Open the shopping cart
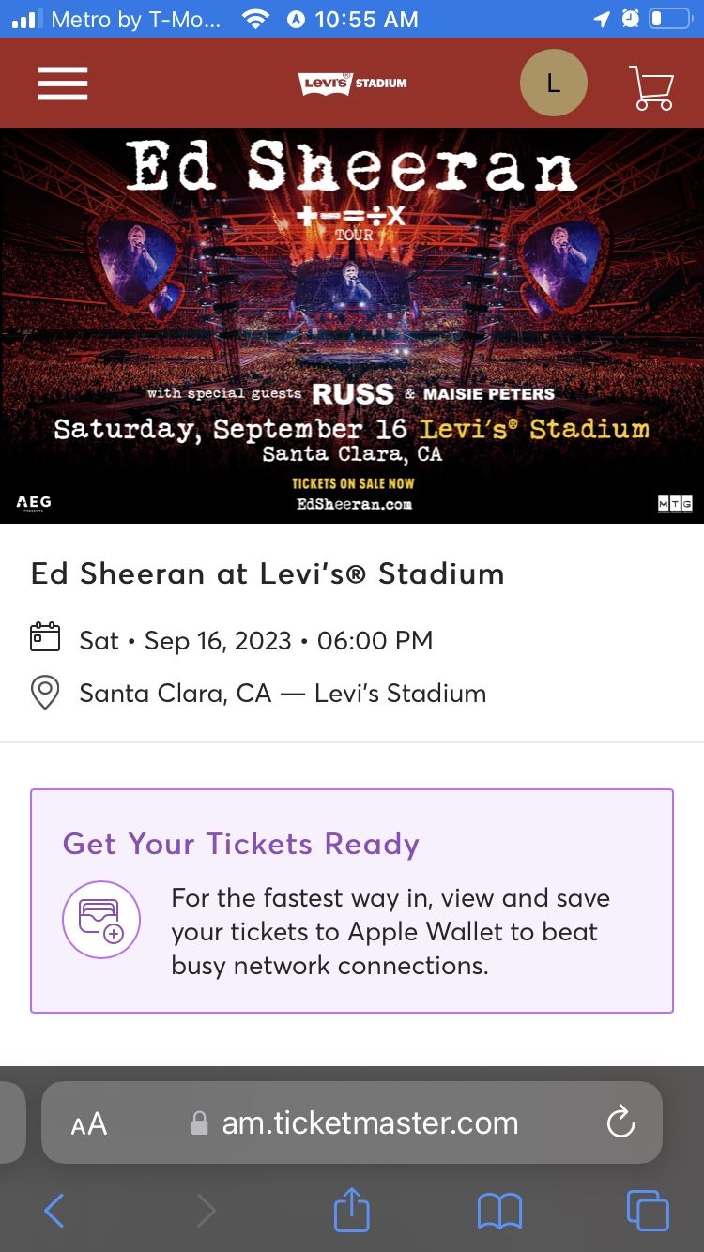Viewport: 704px width, 1252px height. tap(653, 83)
